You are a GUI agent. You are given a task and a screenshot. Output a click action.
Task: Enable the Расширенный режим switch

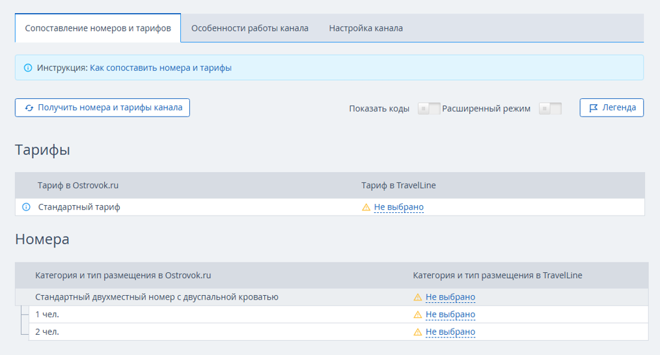pos(550,109)
